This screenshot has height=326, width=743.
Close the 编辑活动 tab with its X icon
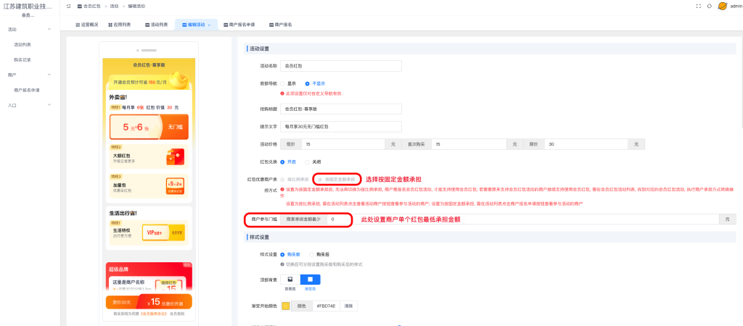209,25
